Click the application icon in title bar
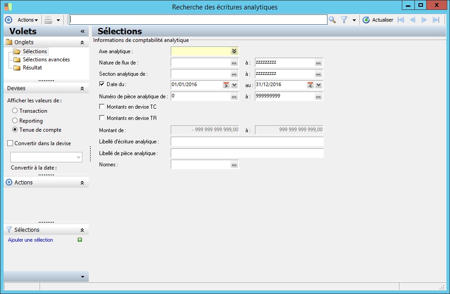Screen dimensions: 450x294 point(8,6)
